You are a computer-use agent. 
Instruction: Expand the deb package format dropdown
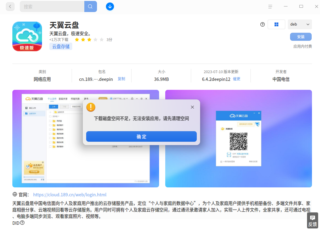point(300,24)
